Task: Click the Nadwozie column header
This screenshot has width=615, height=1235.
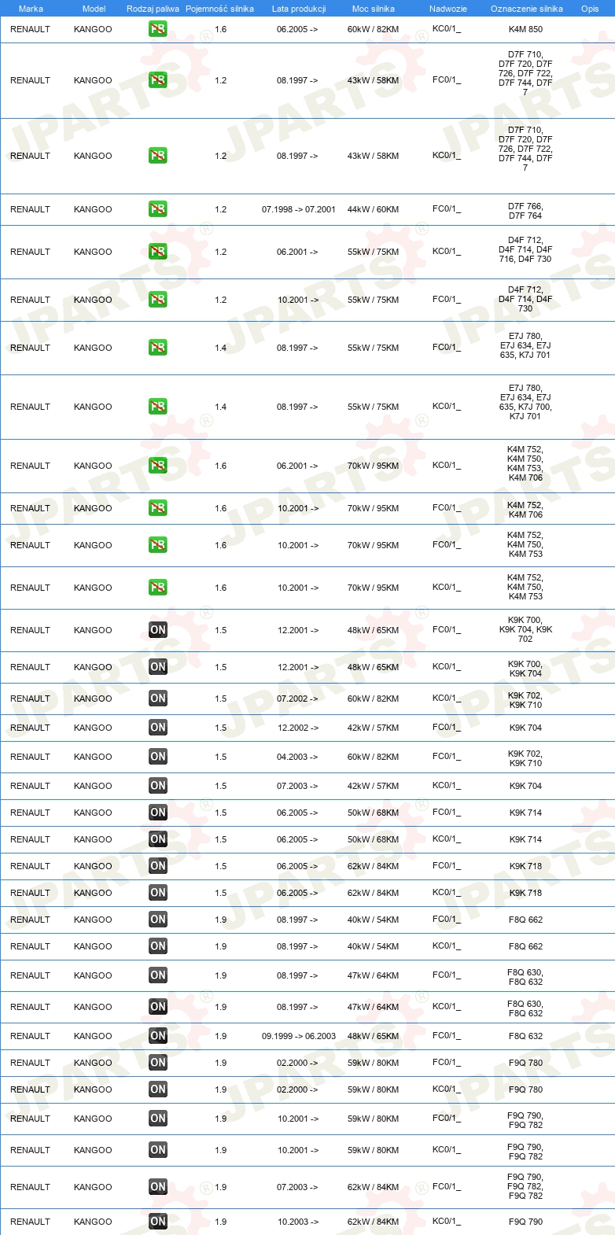Action: pyautogui.click(x=448, y=9)
